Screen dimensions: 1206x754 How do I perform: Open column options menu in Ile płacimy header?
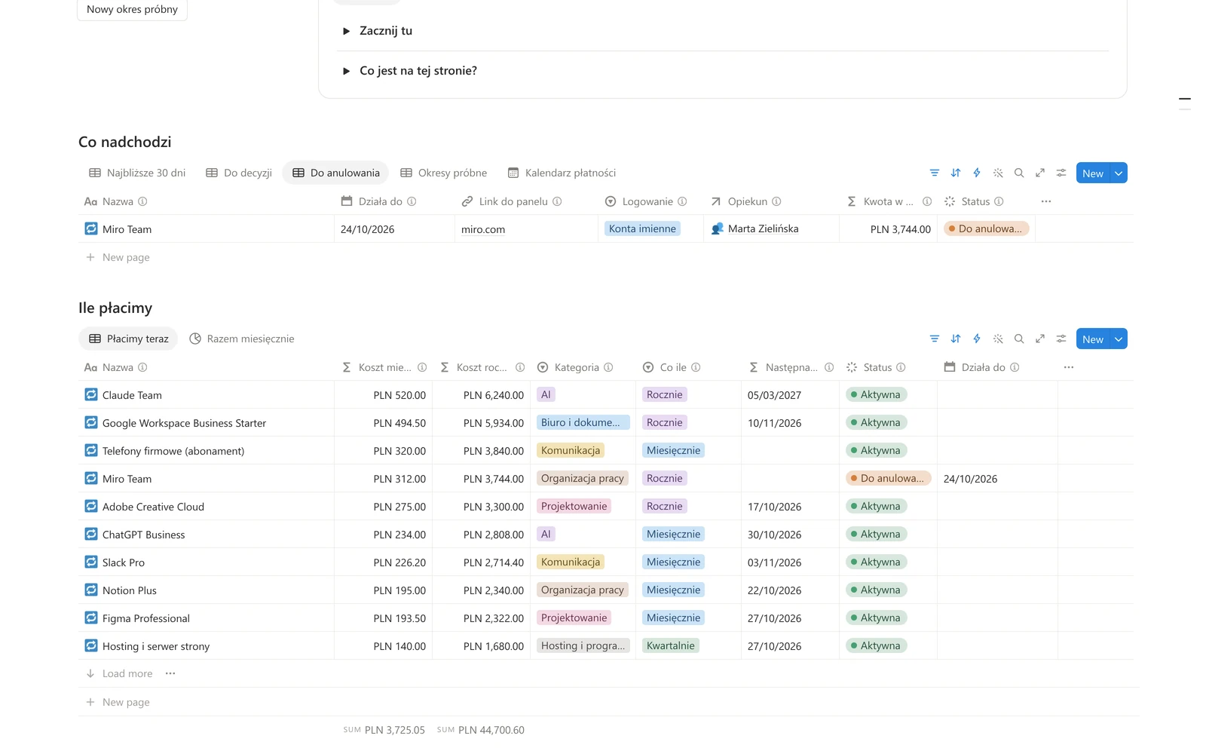point(1069,367)
